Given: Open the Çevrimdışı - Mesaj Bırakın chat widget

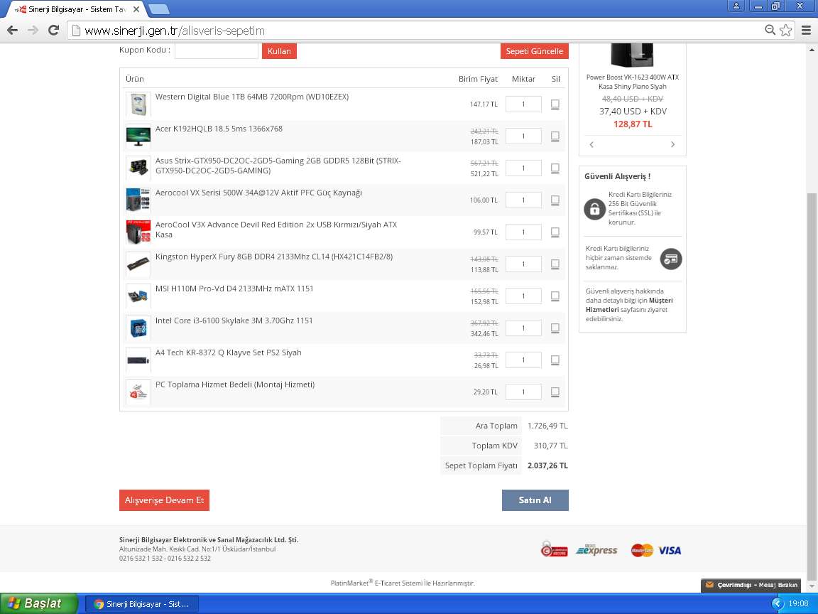Looking at the screenshot, I should click(751, 585).
